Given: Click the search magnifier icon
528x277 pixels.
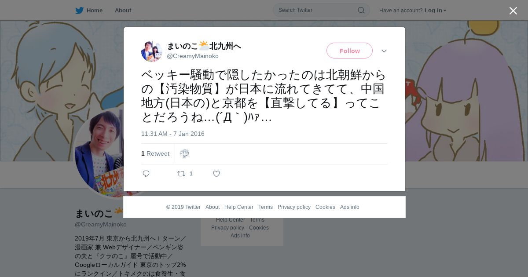Looking at the screenshot, I should (x=361, y=10).
